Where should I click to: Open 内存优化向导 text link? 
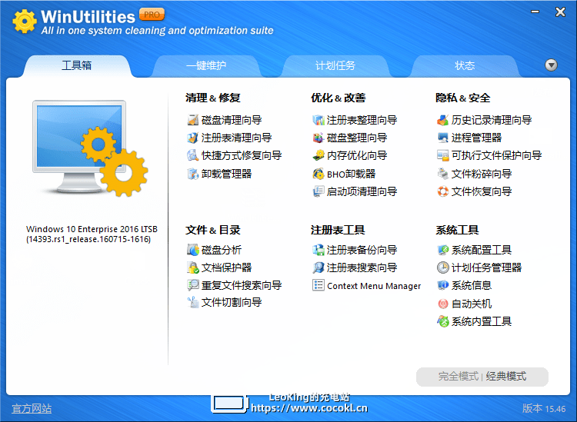pyautogui.click(x=357, y=155)
